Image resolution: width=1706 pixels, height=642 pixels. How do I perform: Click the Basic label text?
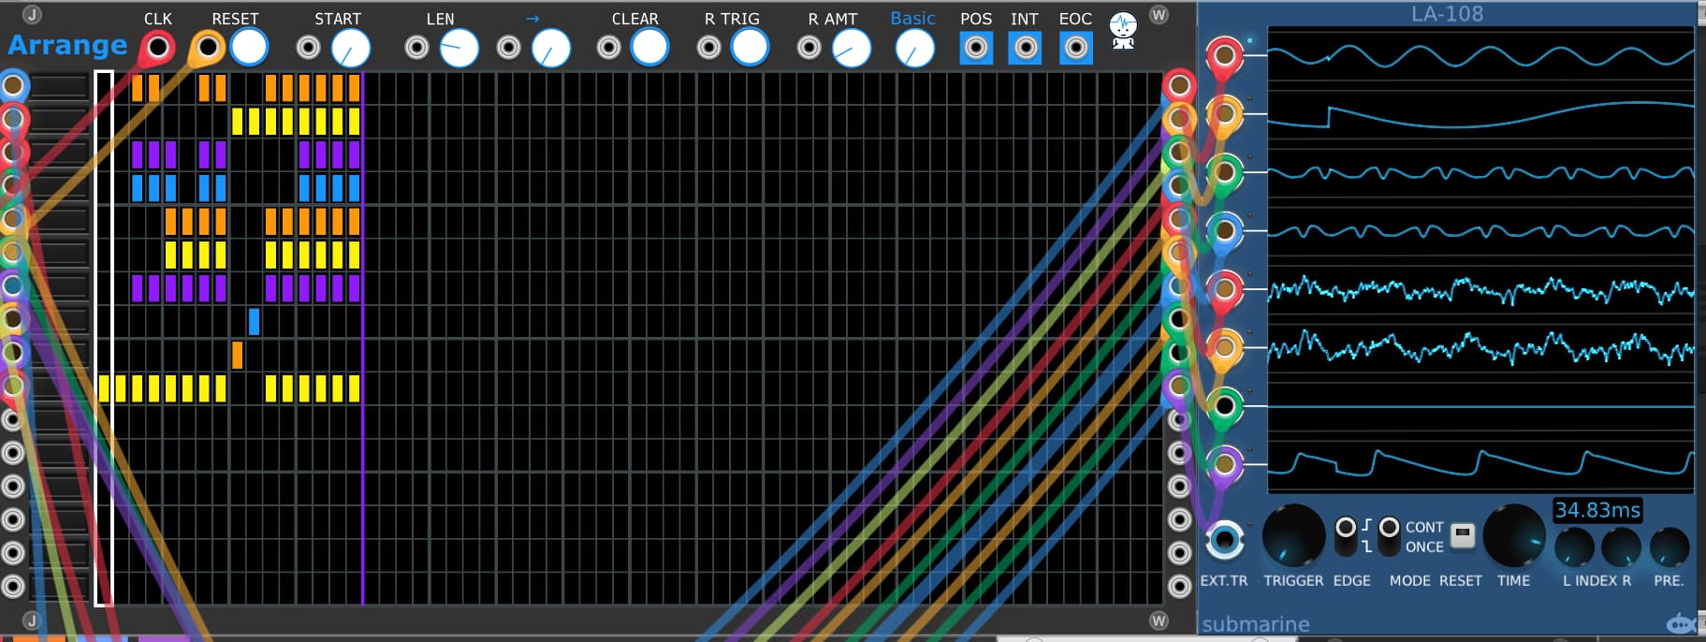click(x=912, y=18)
